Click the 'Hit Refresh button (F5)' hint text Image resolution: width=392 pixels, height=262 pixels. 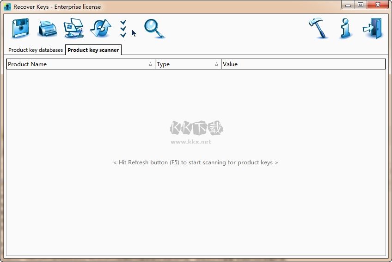pos(196,162)
